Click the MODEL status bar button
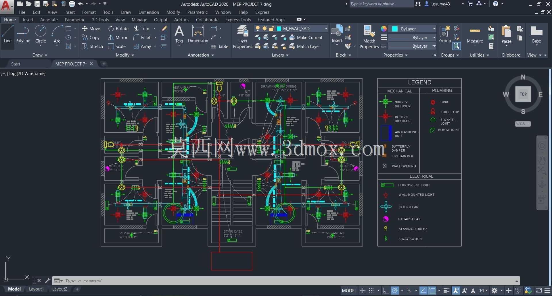 (x=349, y=291)
